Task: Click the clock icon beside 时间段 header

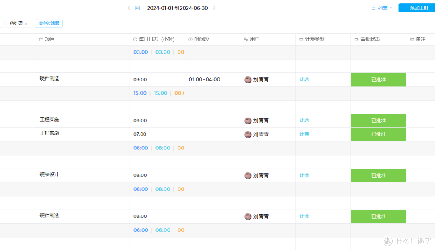Action: pos(191,39)
